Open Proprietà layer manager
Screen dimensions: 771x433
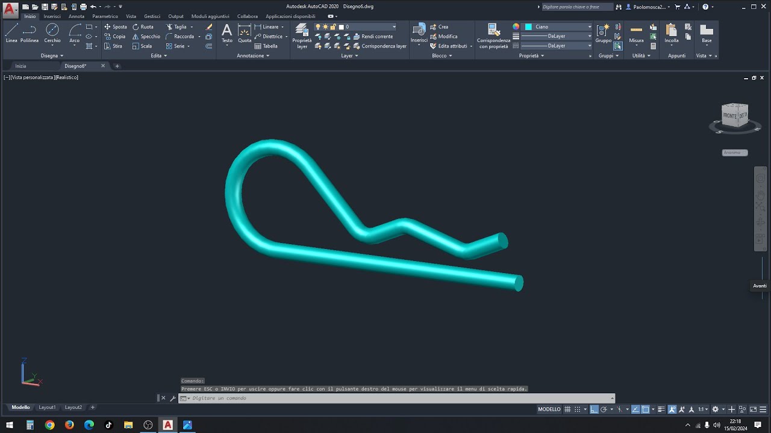[302, 36]
